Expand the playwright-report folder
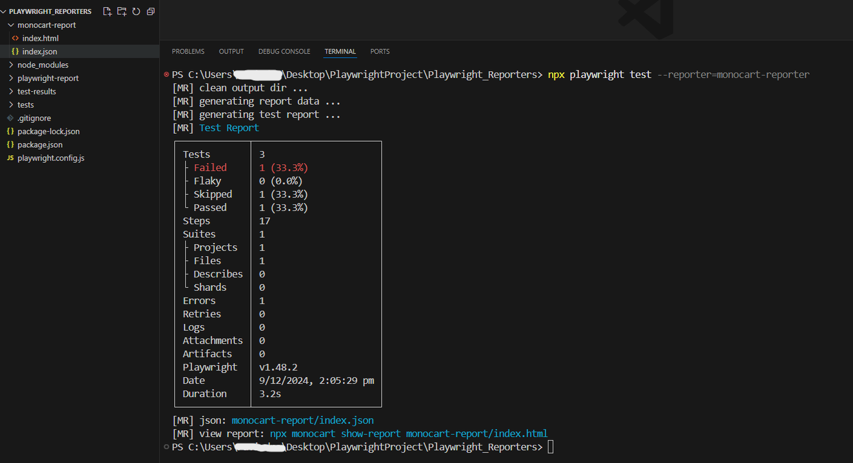Viewport: 853px width, 463px height. (x=11, y=78)
